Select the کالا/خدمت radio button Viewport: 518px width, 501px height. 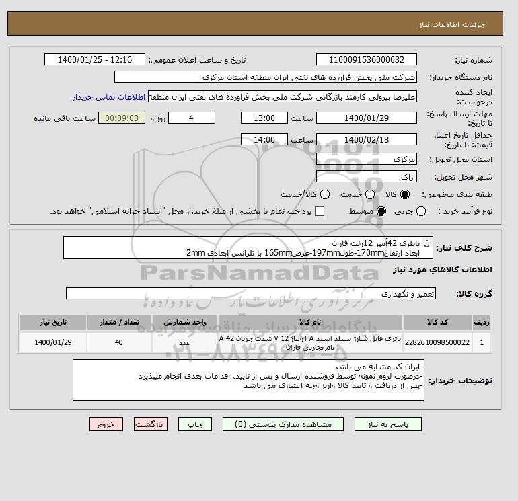(325, 194)
